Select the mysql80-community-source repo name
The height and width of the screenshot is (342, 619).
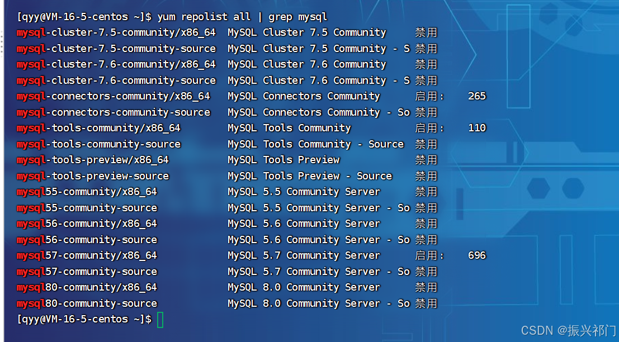coord(87,304)
